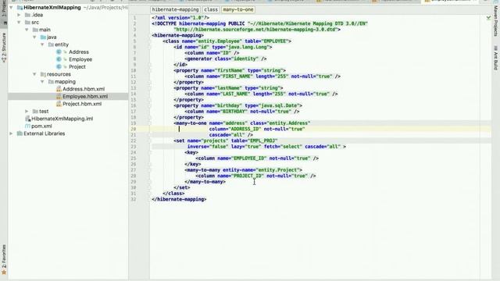Screen dimensions: 500x281
Task: Click the green inspection checkmark icon
Action: pyautogui.click(x=488, y=18)
